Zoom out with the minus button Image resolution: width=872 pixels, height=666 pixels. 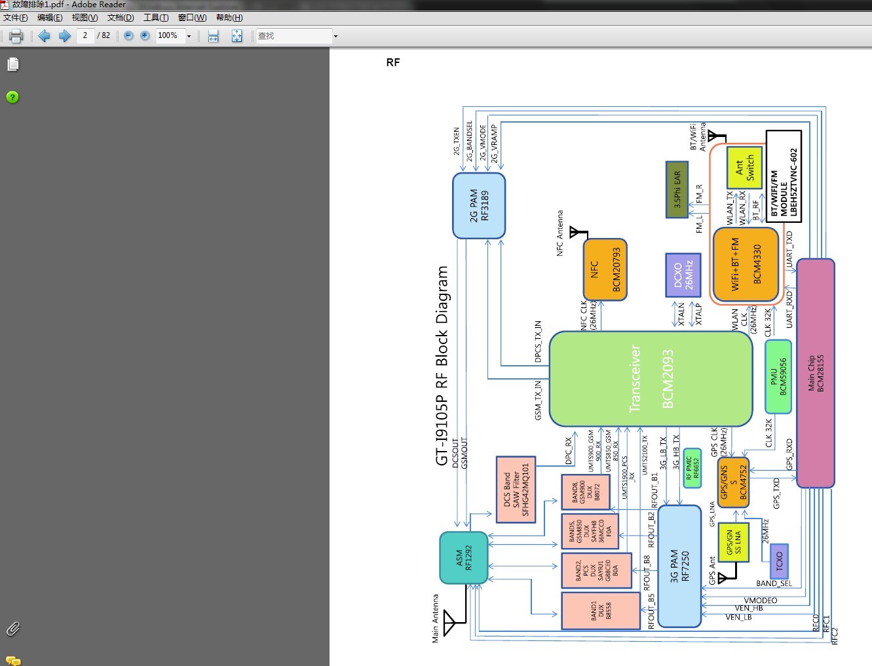pyautogui.click(x=128, y=36)
